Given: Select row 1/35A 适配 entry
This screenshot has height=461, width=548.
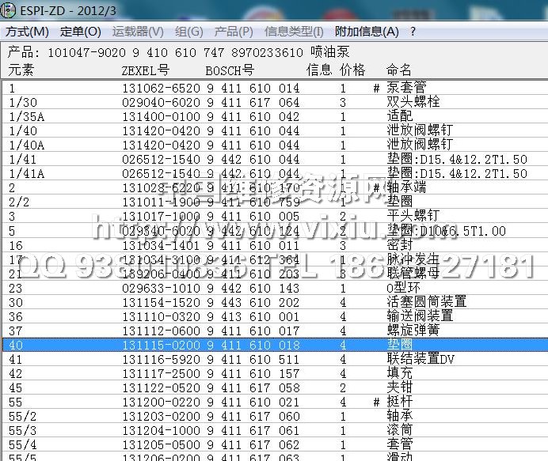Looking at the screenshot, I should point(400,117).
